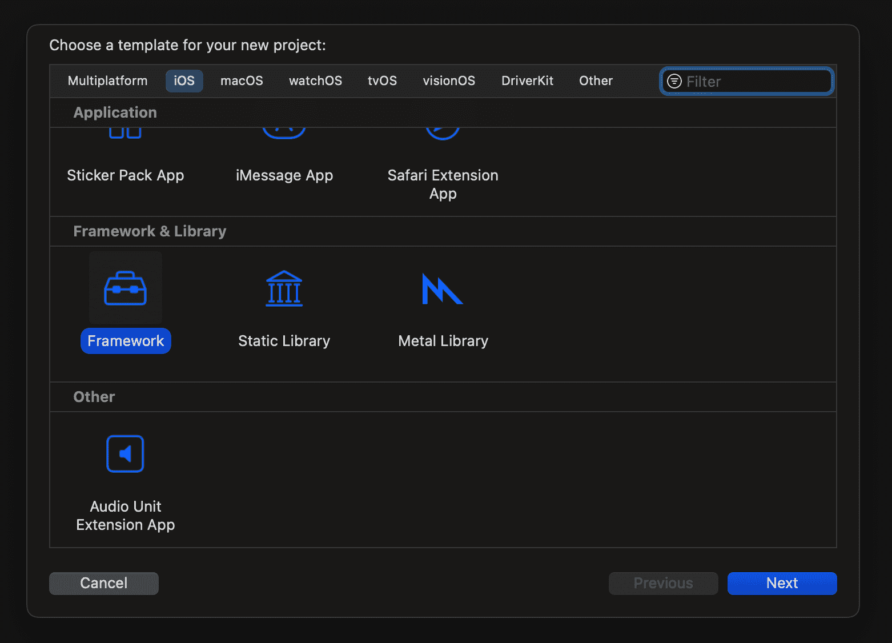Switch to the Multiplatform tab
Viewport: 892px width, 643px height.
(107, 81)
